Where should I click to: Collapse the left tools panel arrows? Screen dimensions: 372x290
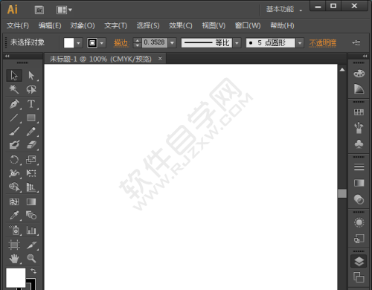7,56
